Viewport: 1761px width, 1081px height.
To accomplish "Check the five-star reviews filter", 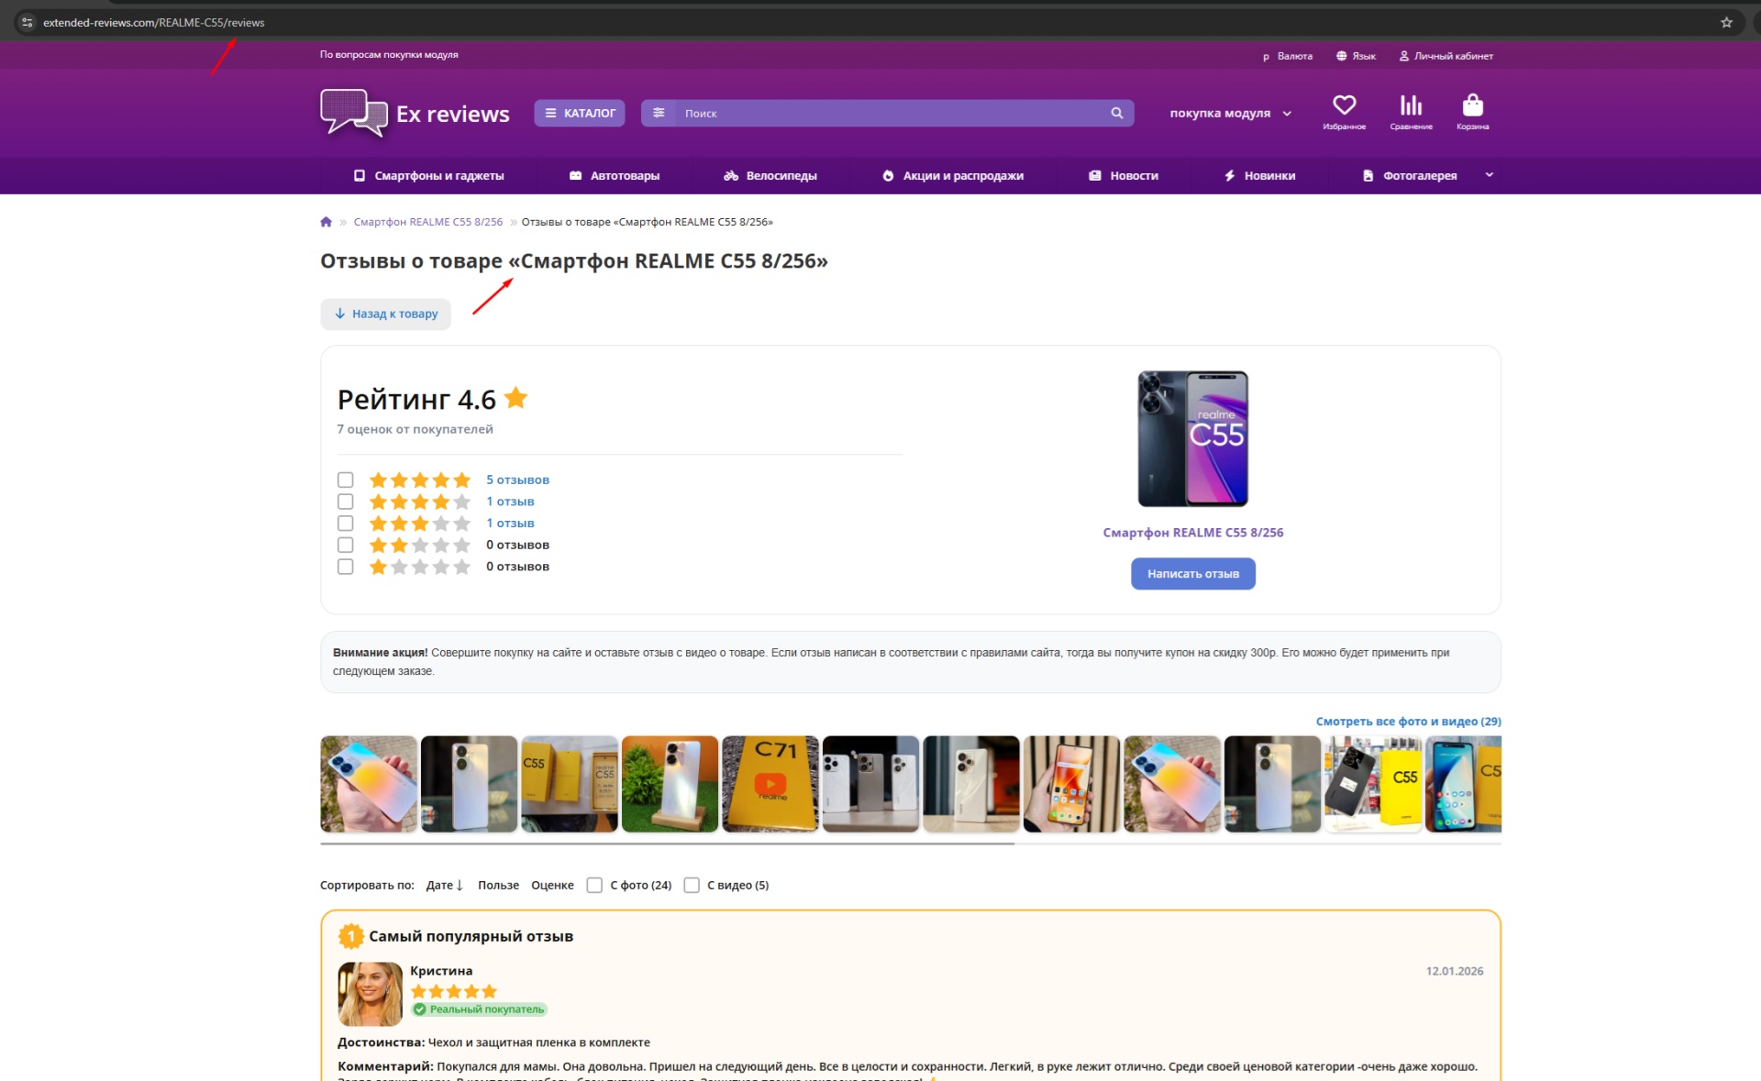I will pyautogui.click(x=345, y=480).
